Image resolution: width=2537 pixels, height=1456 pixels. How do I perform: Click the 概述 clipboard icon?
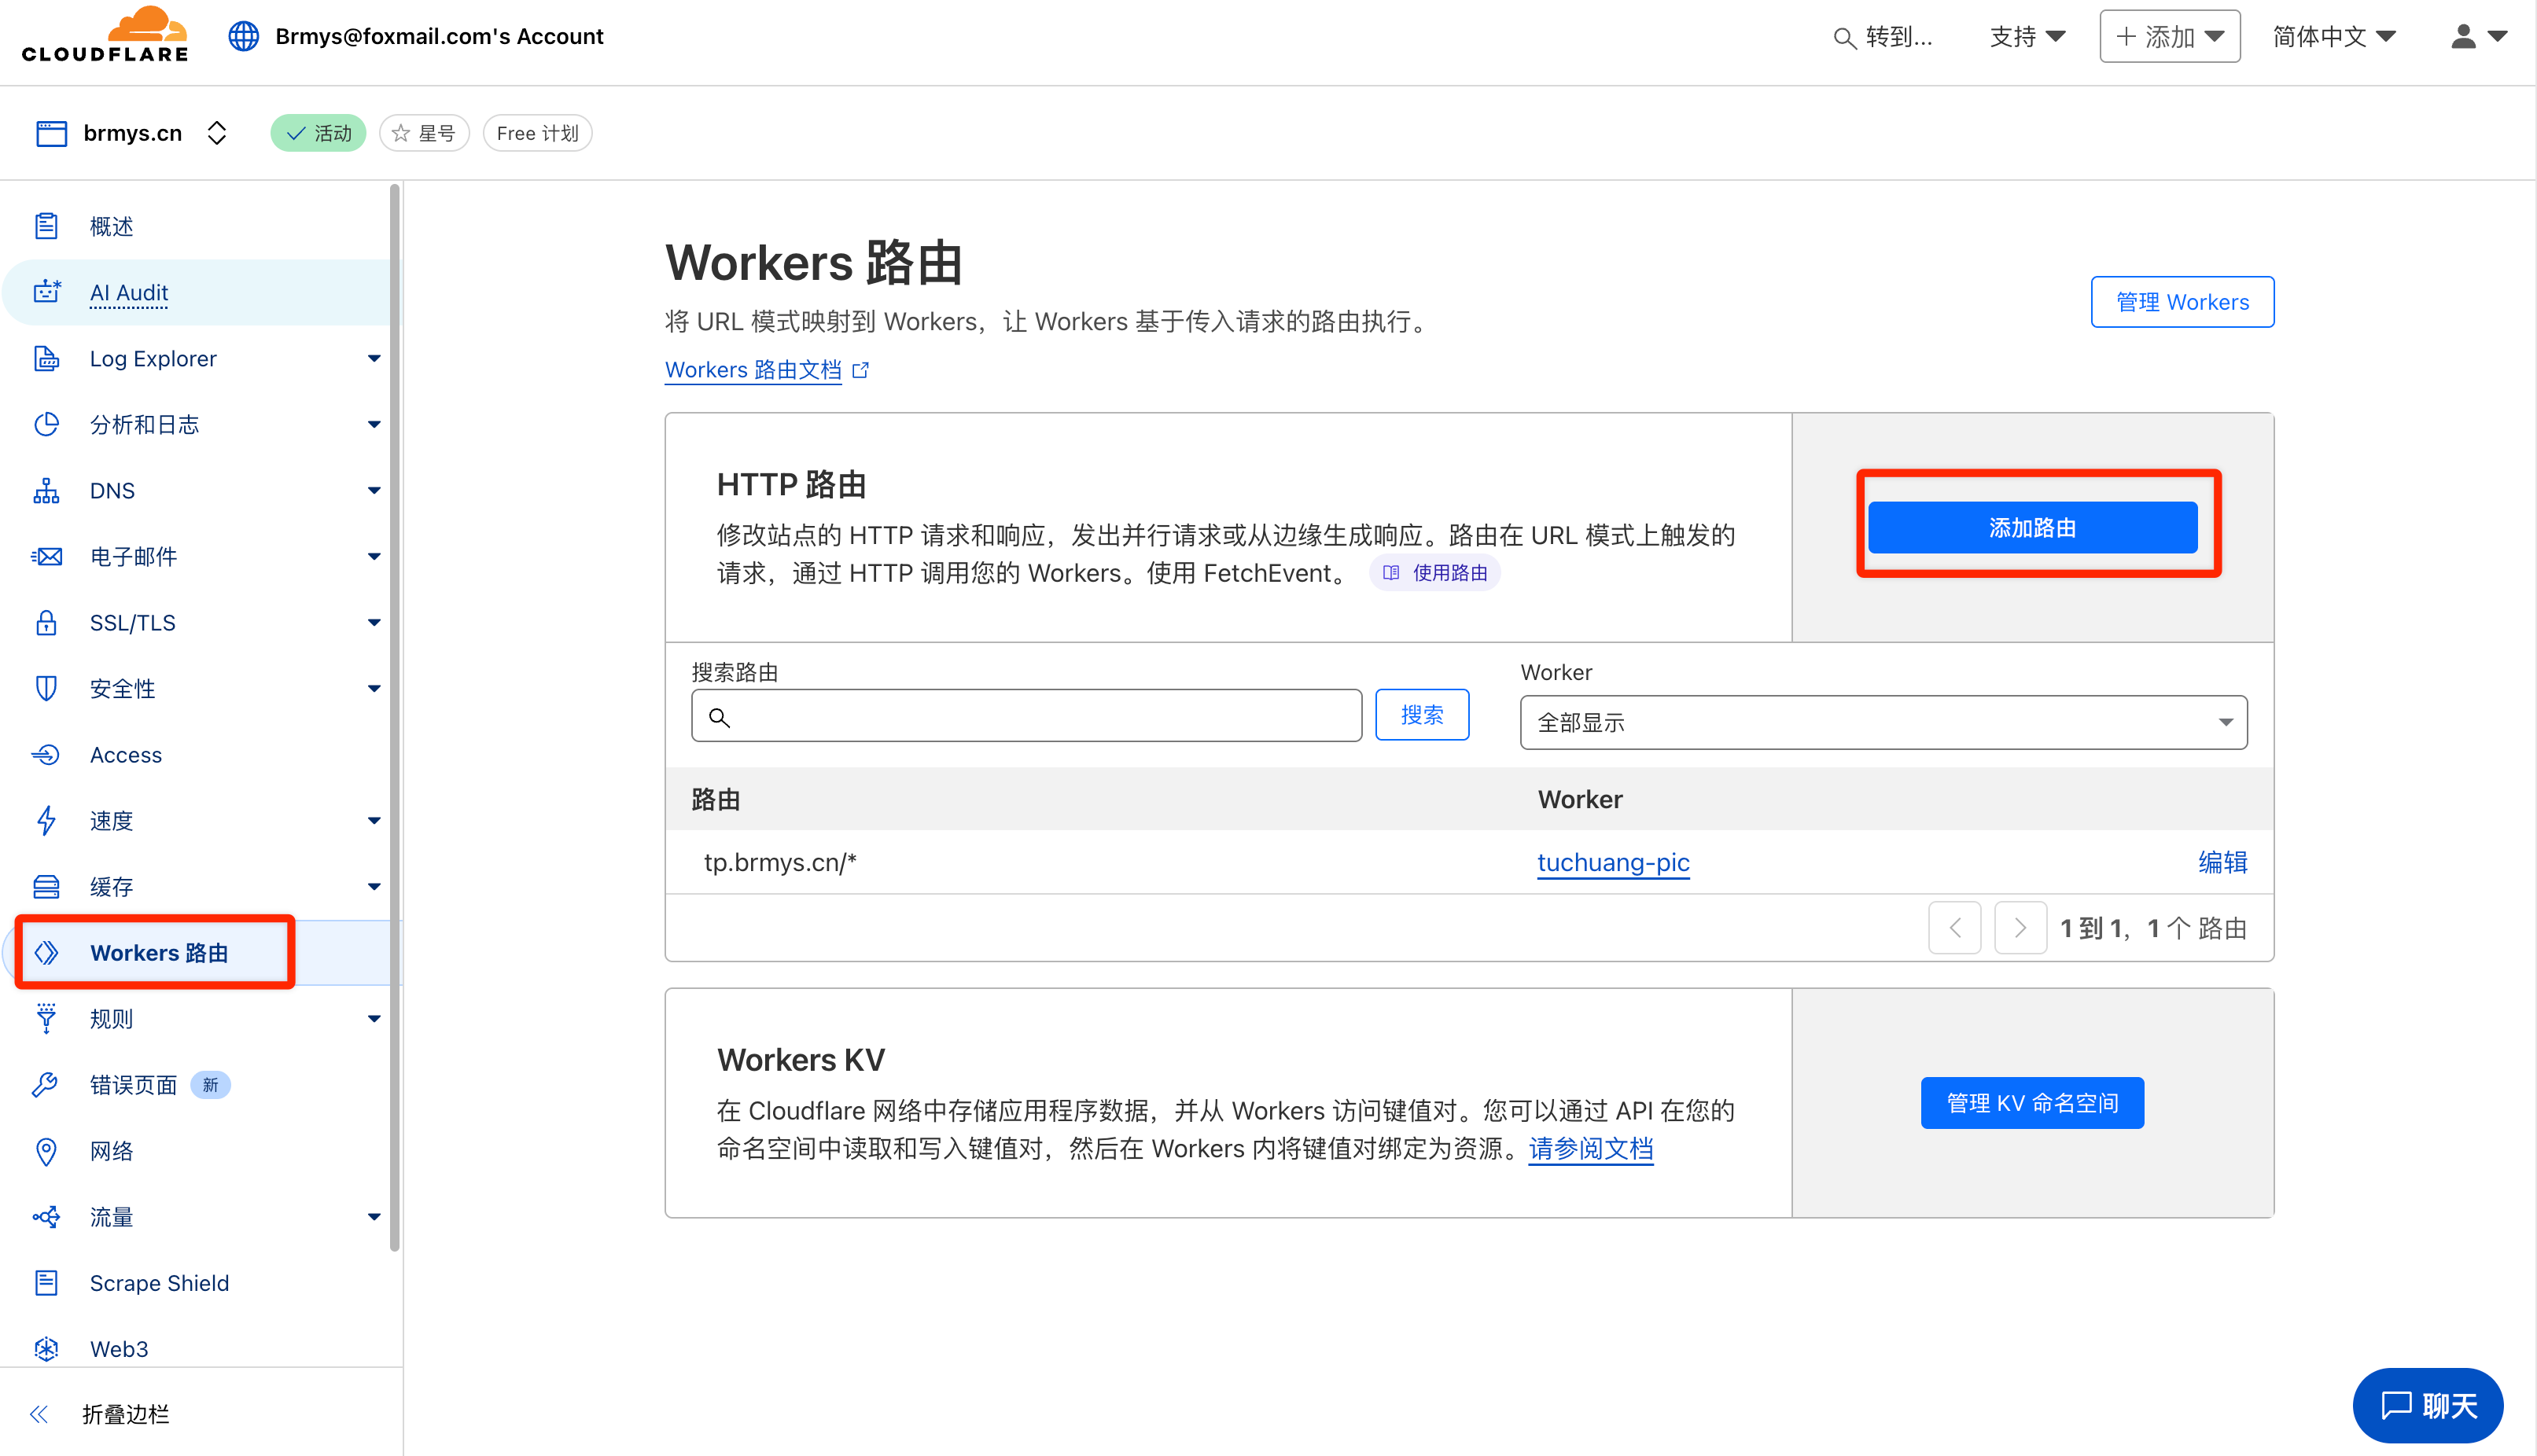46,226
